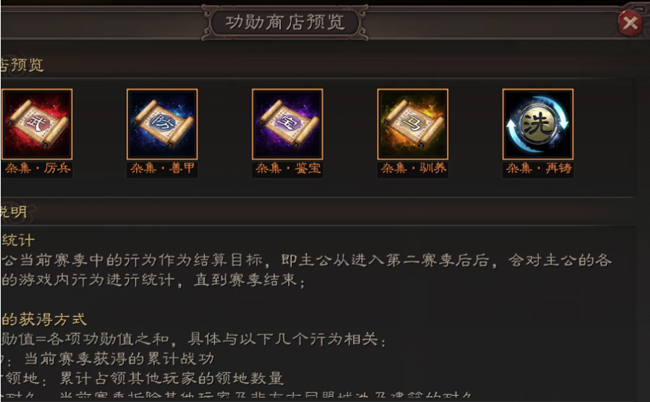Select the purple 宝 scroll item icon

point(287,124)
